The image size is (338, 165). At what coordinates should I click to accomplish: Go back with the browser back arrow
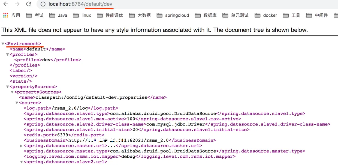click(5, 4)
